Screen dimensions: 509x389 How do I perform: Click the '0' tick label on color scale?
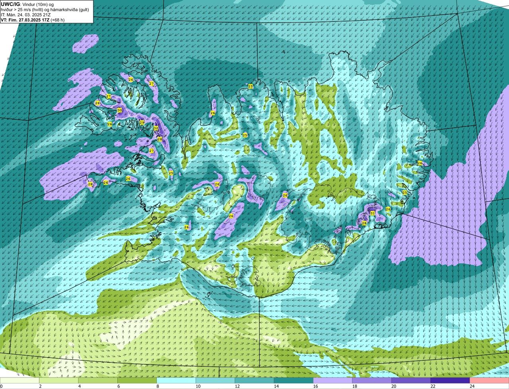(2, 386)
